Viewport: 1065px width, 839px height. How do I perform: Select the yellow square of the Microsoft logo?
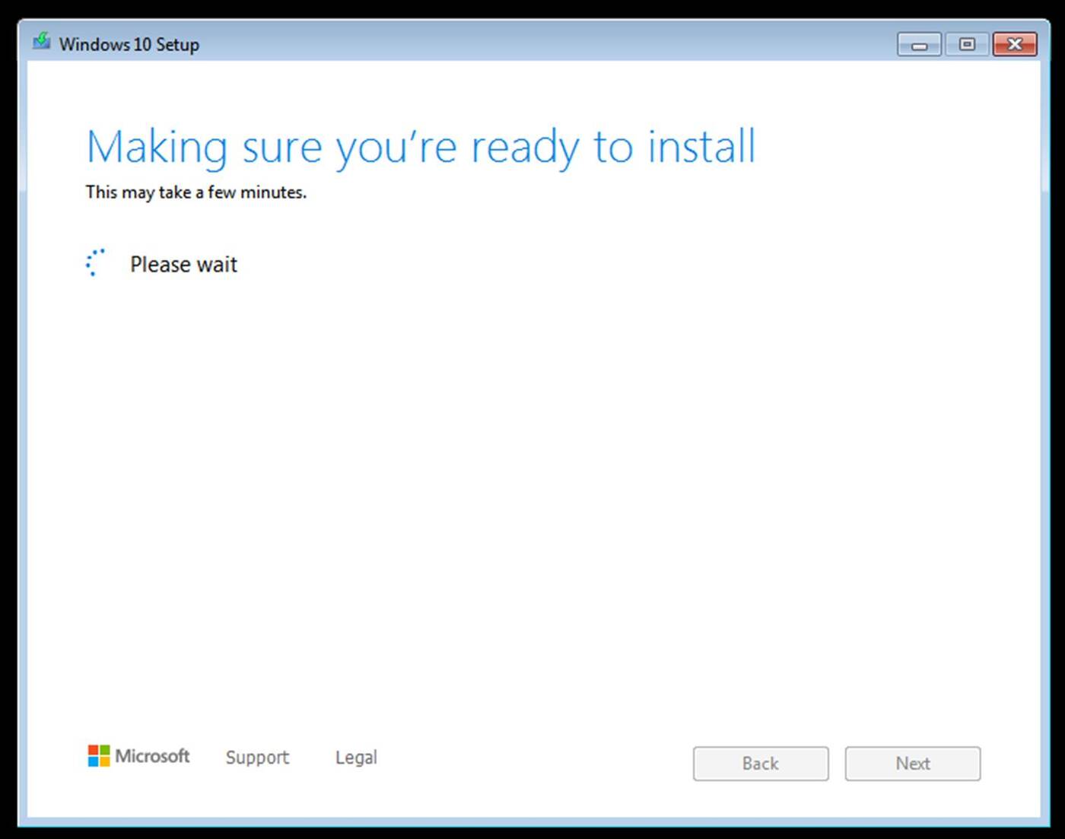pyautogui.click(x=103, y=761)
